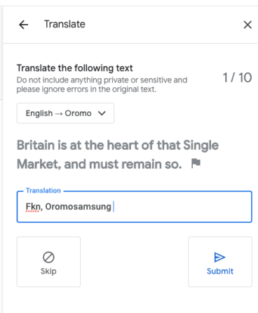258x313 pixels.
Task: Click the Skip circle-slash icon
Action: (48, 257)
